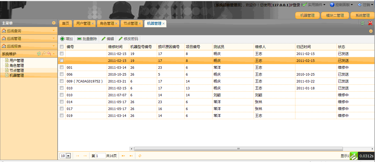Click the next page arrow icon
The image size is (375, 162).
[123, 156]
